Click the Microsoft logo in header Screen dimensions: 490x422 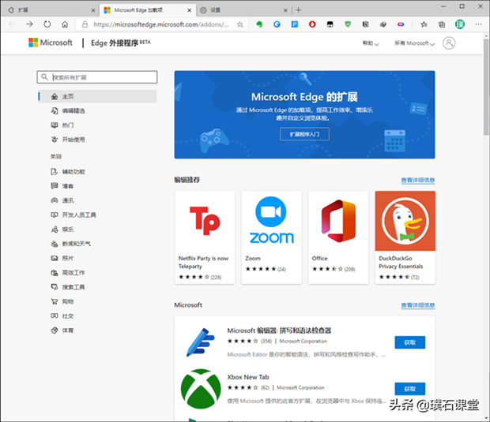click(x=51, y=43)
